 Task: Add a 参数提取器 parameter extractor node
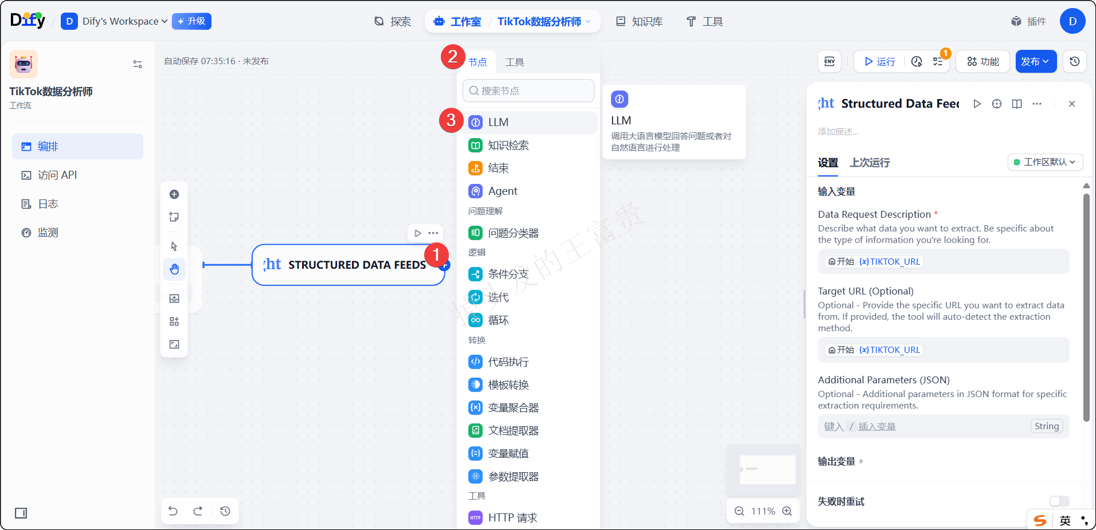(530, 476)
